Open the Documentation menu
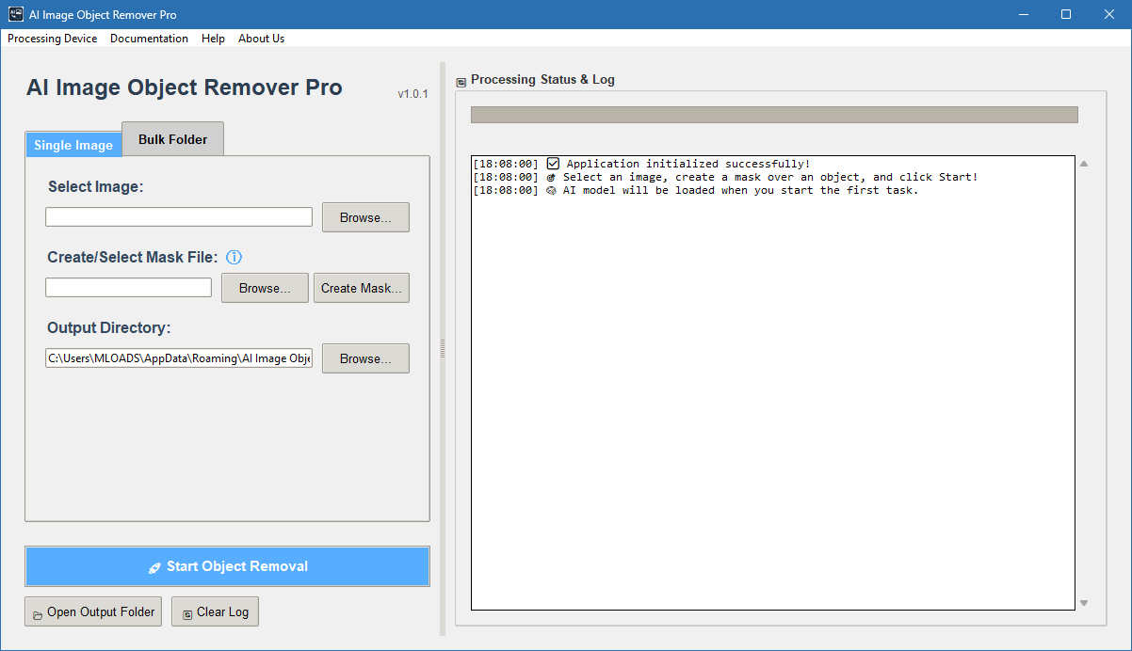Screen dimensions: 1132x651 point(149,39)
